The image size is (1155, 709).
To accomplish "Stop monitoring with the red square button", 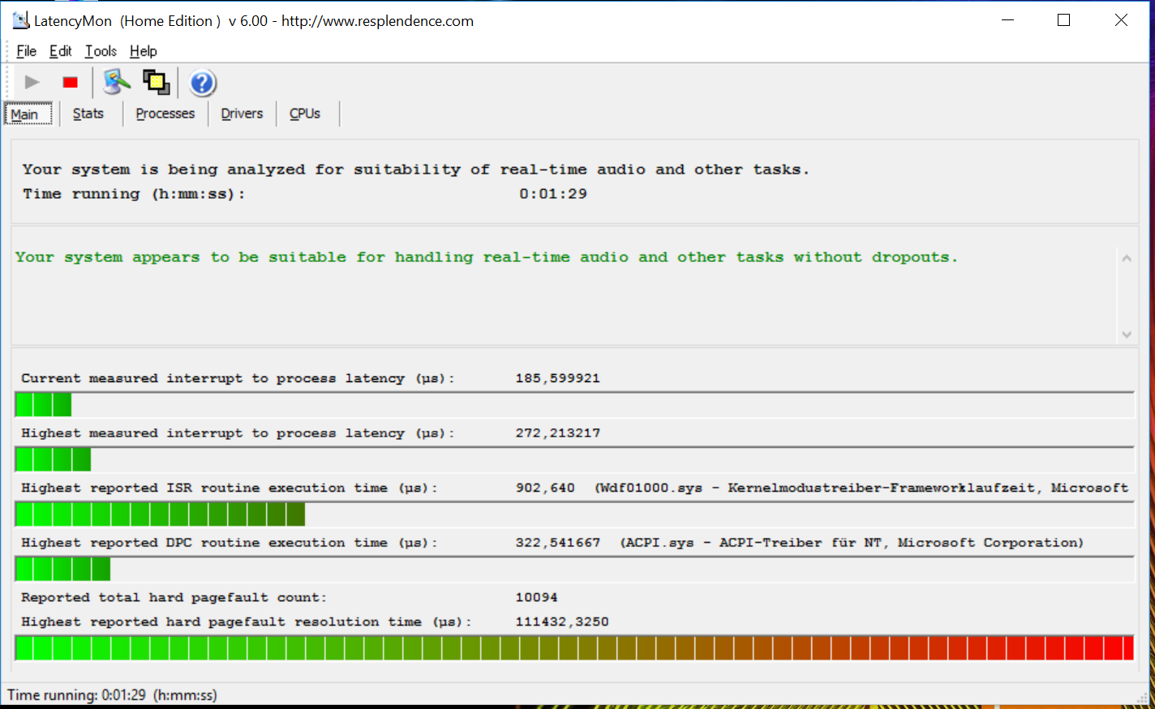I will click(x=71, y=83).
